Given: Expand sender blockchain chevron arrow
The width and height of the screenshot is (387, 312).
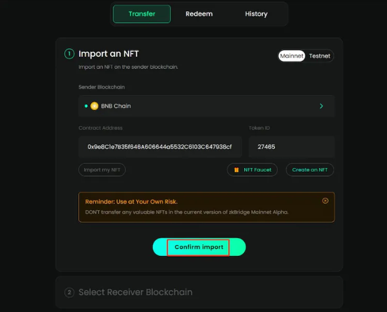Looking at the screenshot, I should (x=321, y=106).
